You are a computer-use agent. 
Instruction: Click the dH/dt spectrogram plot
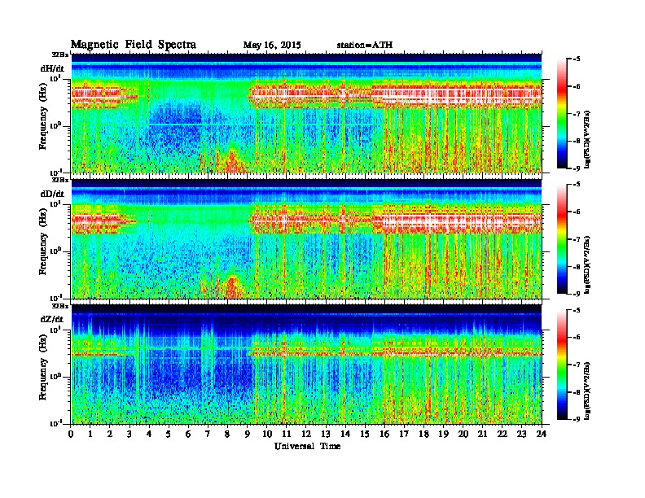pyautogui.click(x=306, y=113)
